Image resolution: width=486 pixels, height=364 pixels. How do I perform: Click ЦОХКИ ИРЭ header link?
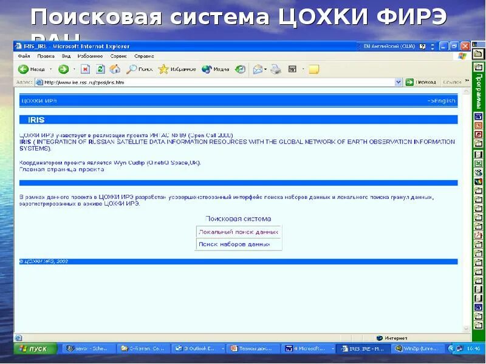39,101
